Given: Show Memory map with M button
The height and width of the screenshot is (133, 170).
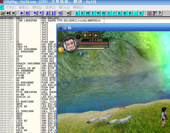Looking at the screenshot, I should [88, 13].
